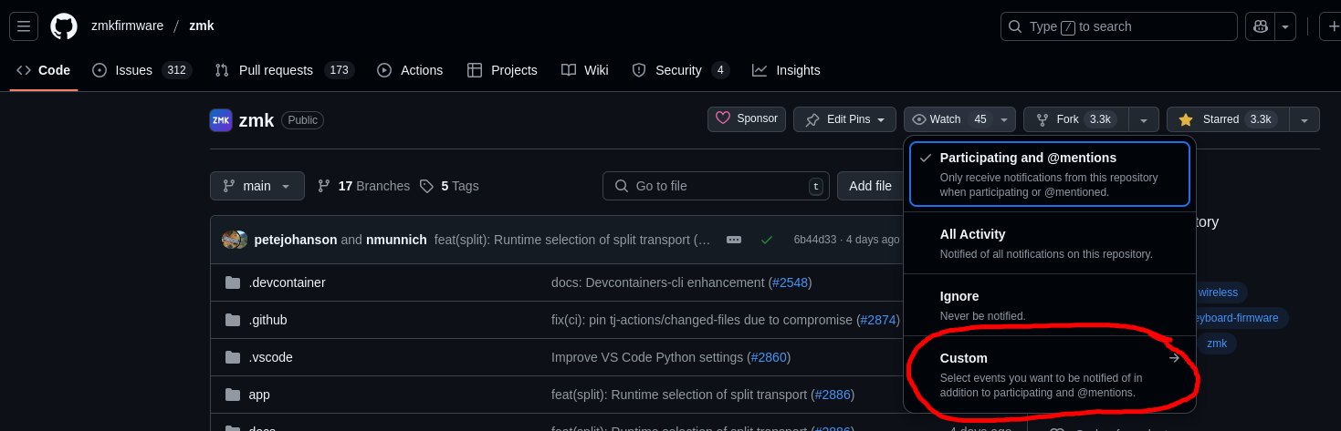Open the Copilot icon button

coord(1260,26)
